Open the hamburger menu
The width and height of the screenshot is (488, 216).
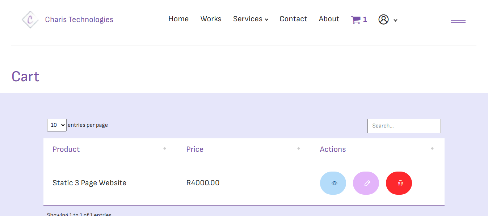click(458, 21)
